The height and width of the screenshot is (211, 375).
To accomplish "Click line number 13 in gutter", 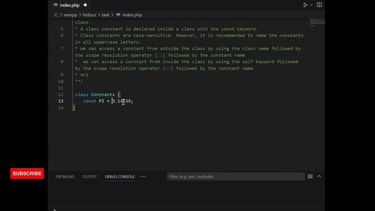I will coord(61,101).
